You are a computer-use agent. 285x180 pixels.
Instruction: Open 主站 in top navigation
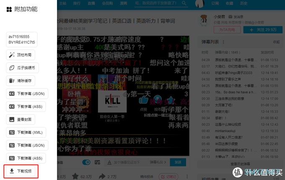(62, 3)
